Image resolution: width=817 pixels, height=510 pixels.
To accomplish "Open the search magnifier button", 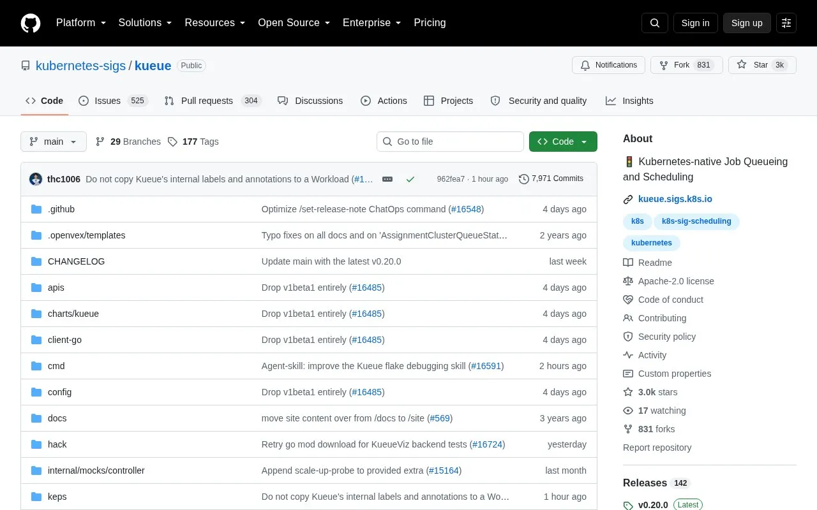I will [655, 23].
